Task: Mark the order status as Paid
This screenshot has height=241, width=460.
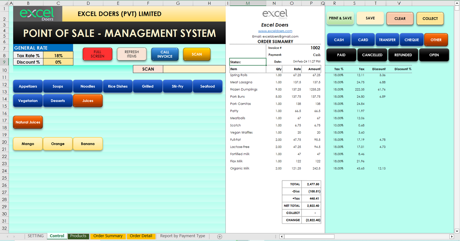Action: pos(341,55)
